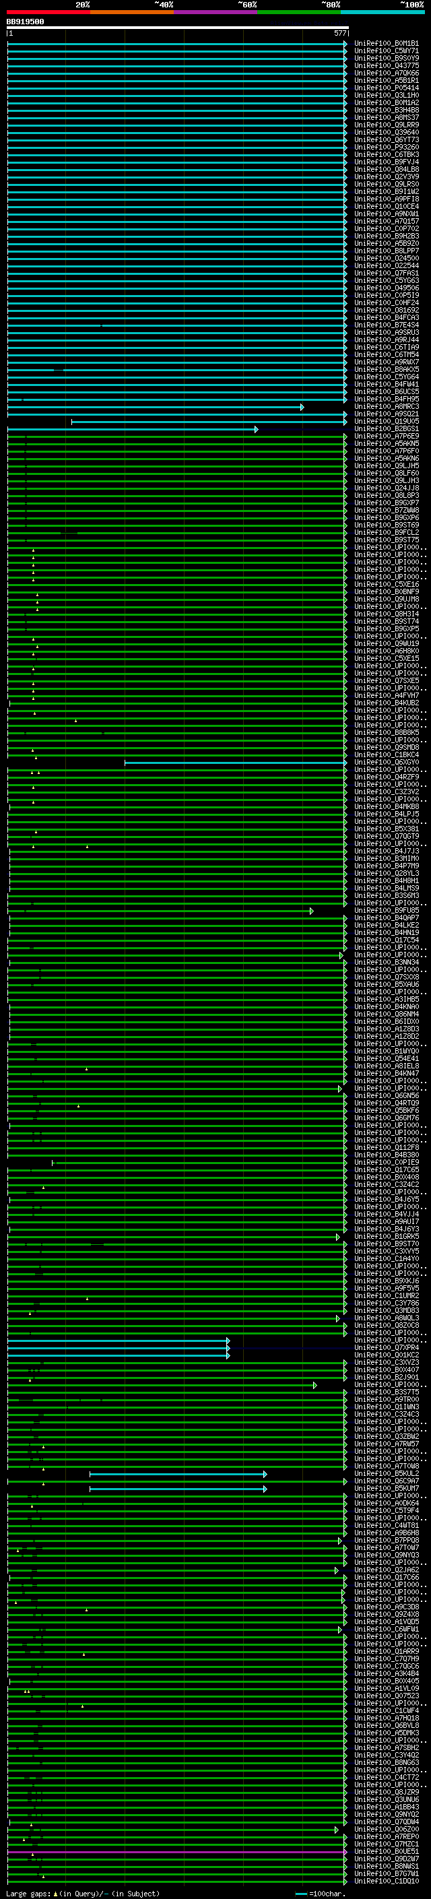
Task: Click the orange ~40% identity scale segment
Action: [132, 12]
